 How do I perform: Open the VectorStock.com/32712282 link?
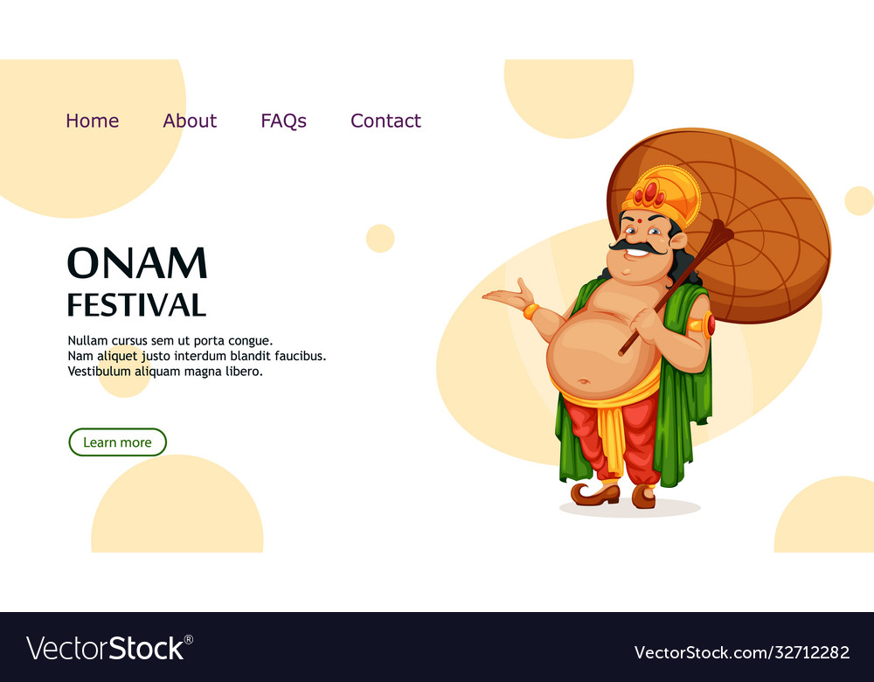click(742, 652)
